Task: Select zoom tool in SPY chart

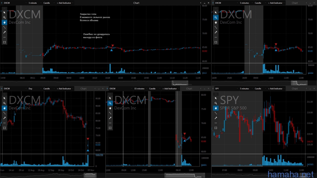Action: pos(216,103)
